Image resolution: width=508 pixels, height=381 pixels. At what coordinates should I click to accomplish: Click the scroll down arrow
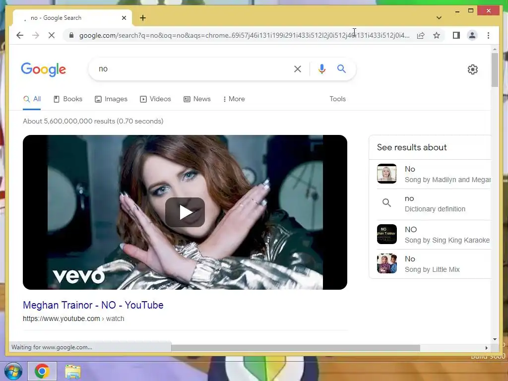[495, 339]
